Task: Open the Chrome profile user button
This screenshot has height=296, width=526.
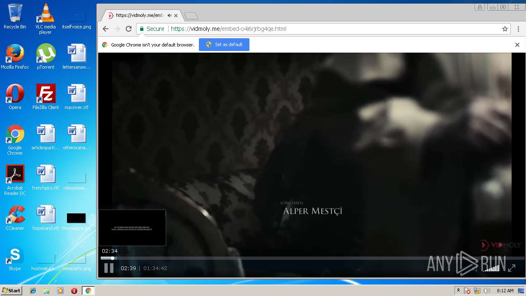Action: 480,7
